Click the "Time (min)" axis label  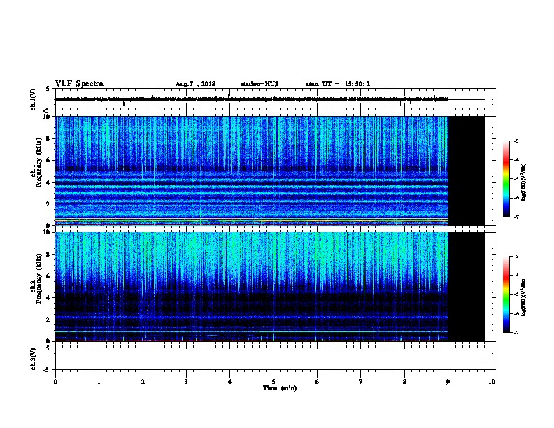point(280,388)
